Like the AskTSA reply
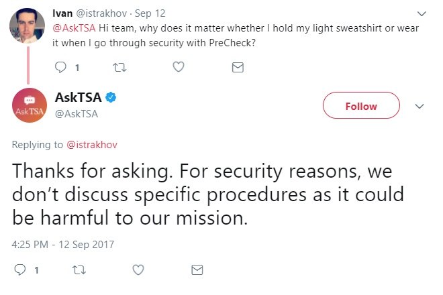Screen dimensions: 443x295 coord(138,270)
